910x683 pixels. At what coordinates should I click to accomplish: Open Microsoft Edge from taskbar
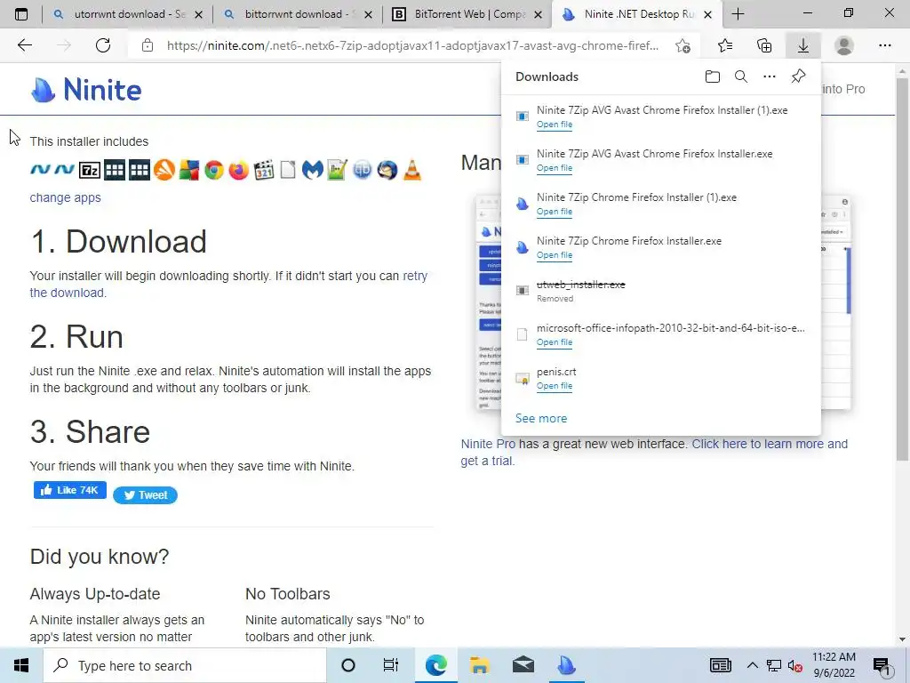(435, 665)
